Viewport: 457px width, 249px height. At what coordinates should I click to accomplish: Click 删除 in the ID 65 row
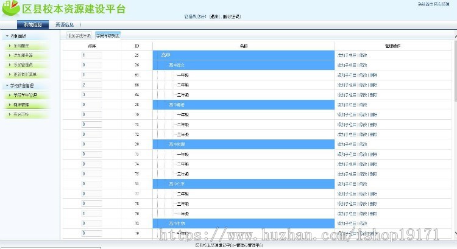[x=374, y=75]
